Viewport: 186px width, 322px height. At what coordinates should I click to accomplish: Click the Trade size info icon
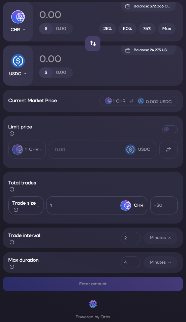tap(16, 210)
